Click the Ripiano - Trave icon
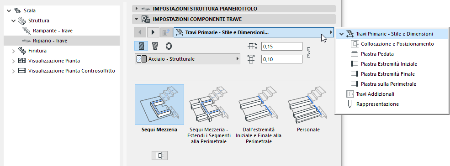Image resolution: width=450 pixels, height=166 pixels. [26, 41]
